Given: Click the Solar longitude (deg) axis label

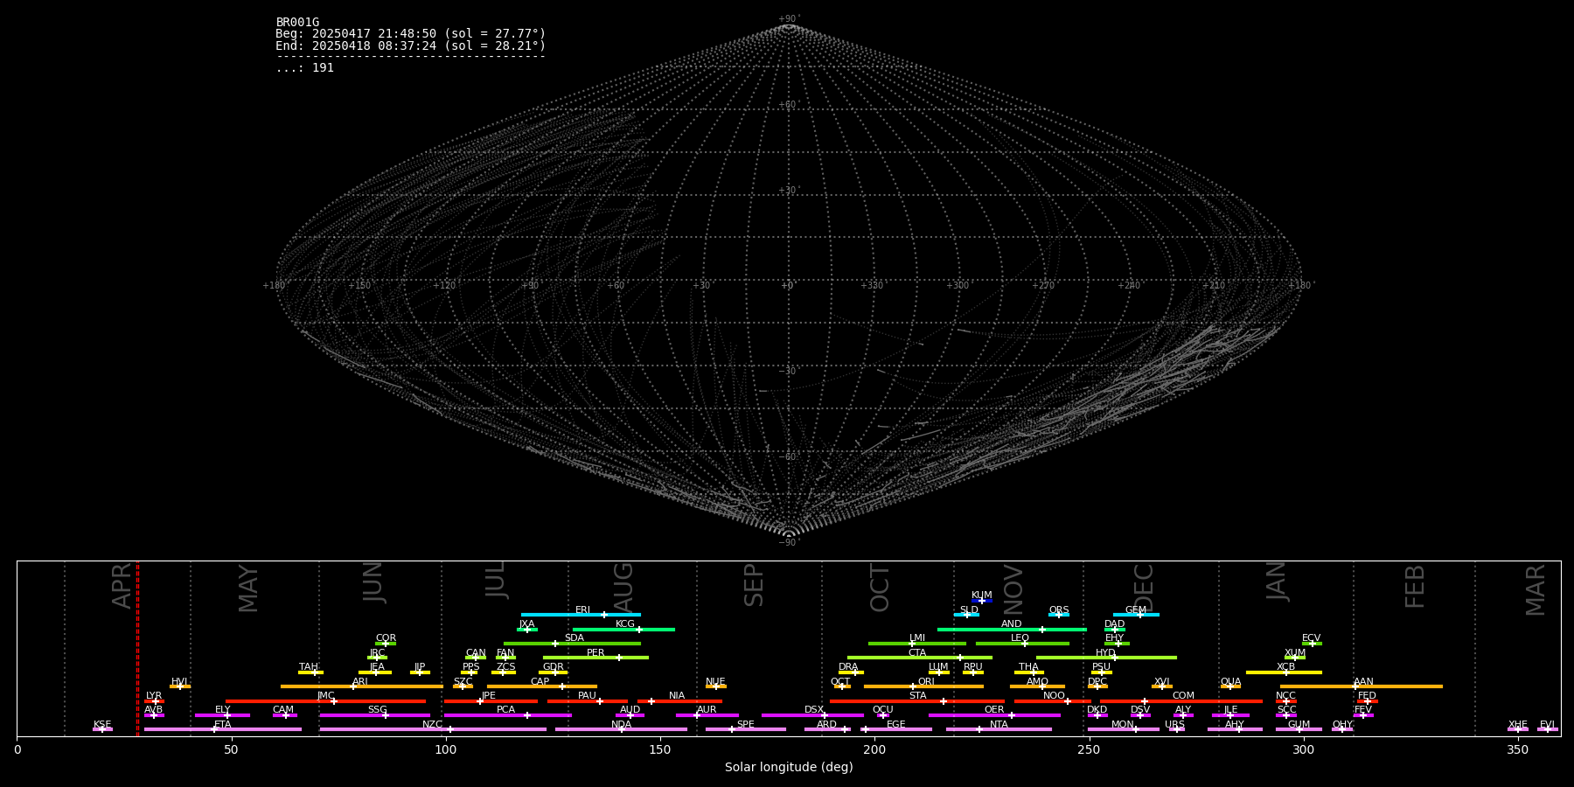Looking at the screenshot, I should coord(789,768).
